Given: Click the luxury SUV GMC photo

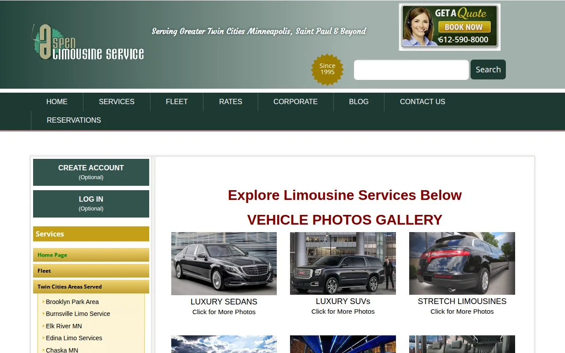Looking at the screenshot, I should click(343, 263).
